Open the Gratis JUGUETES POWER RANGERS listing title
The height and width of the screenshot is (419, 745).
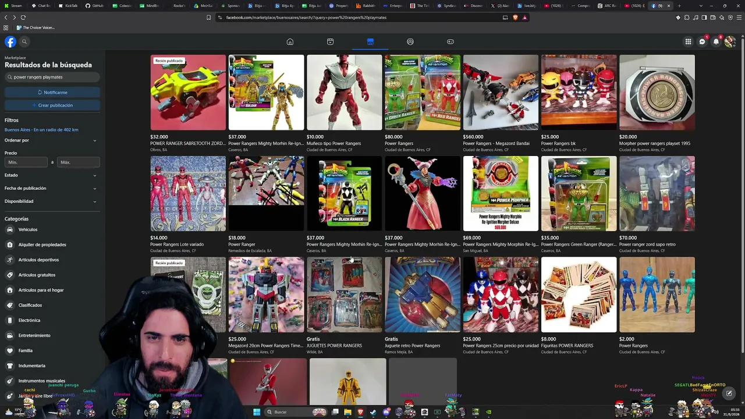[x=334, y=346]
